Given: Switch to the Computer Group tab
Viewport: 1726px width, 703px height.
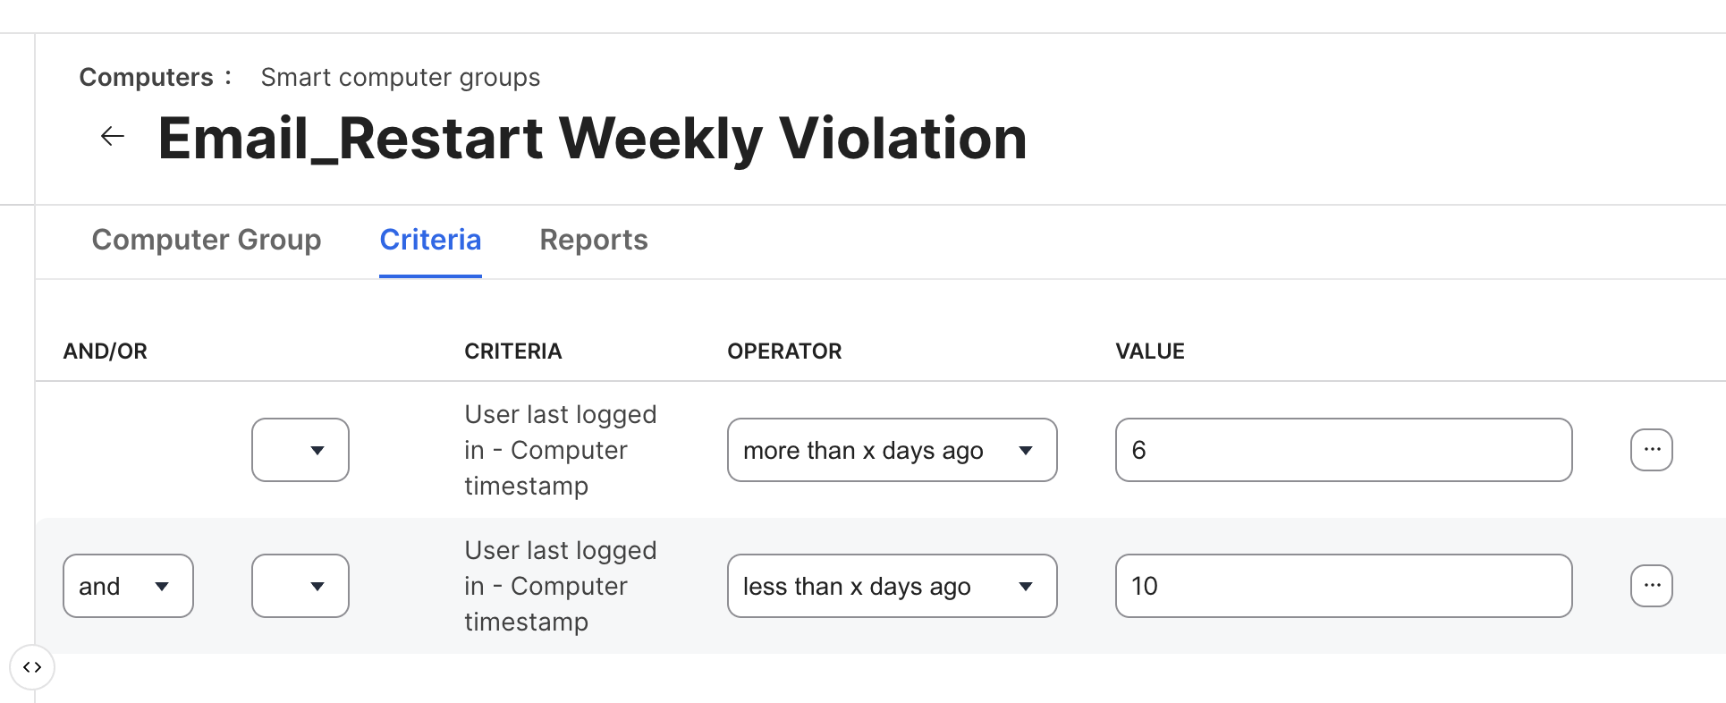Looking at the screenshot, I should point(207,240).
